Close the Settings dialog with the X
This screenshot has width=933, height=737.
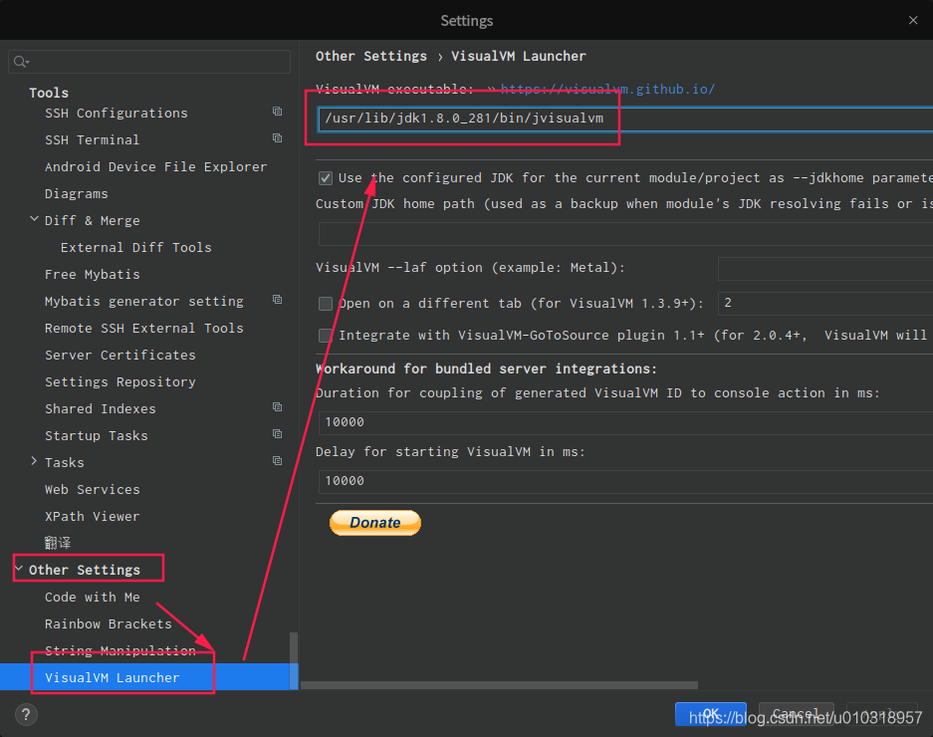(x=913, y=20)
